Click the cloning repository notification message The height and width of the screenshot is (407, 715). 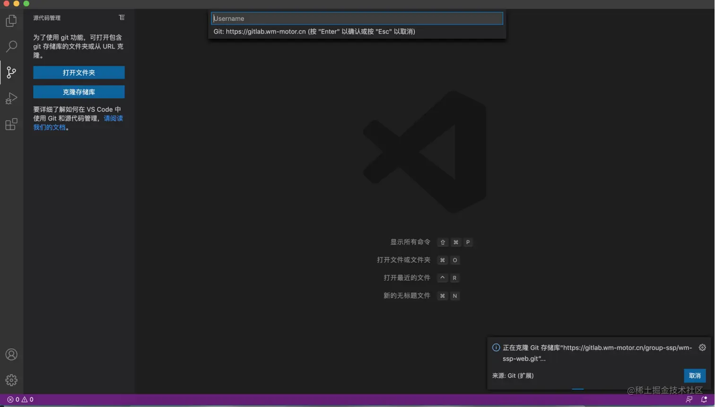(597, 353)
